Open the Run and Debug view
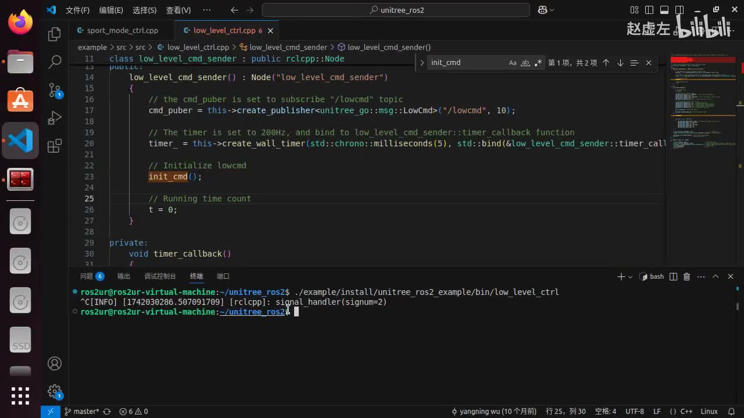This screenshot has width=744, height=418. point(55,118)
